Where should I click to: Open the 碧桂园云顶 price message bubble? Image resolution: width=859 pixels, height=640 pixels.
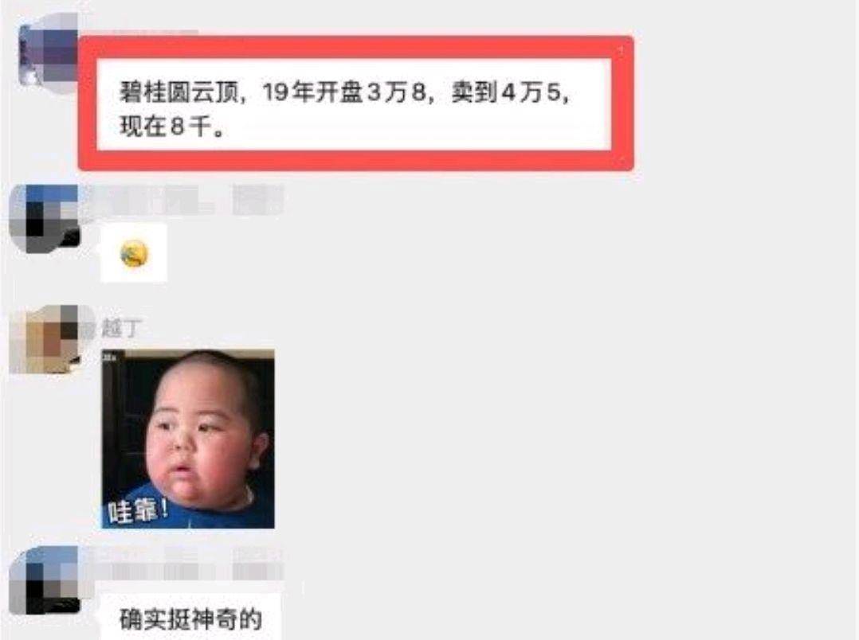pyautogui.click(x=354, y=104)
